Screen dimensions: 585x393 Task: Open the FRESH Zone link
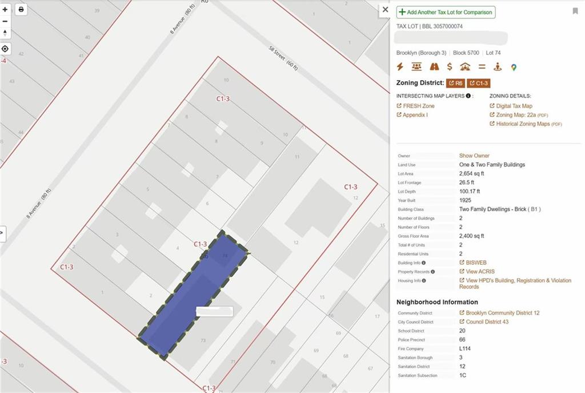tap(415, 106)
